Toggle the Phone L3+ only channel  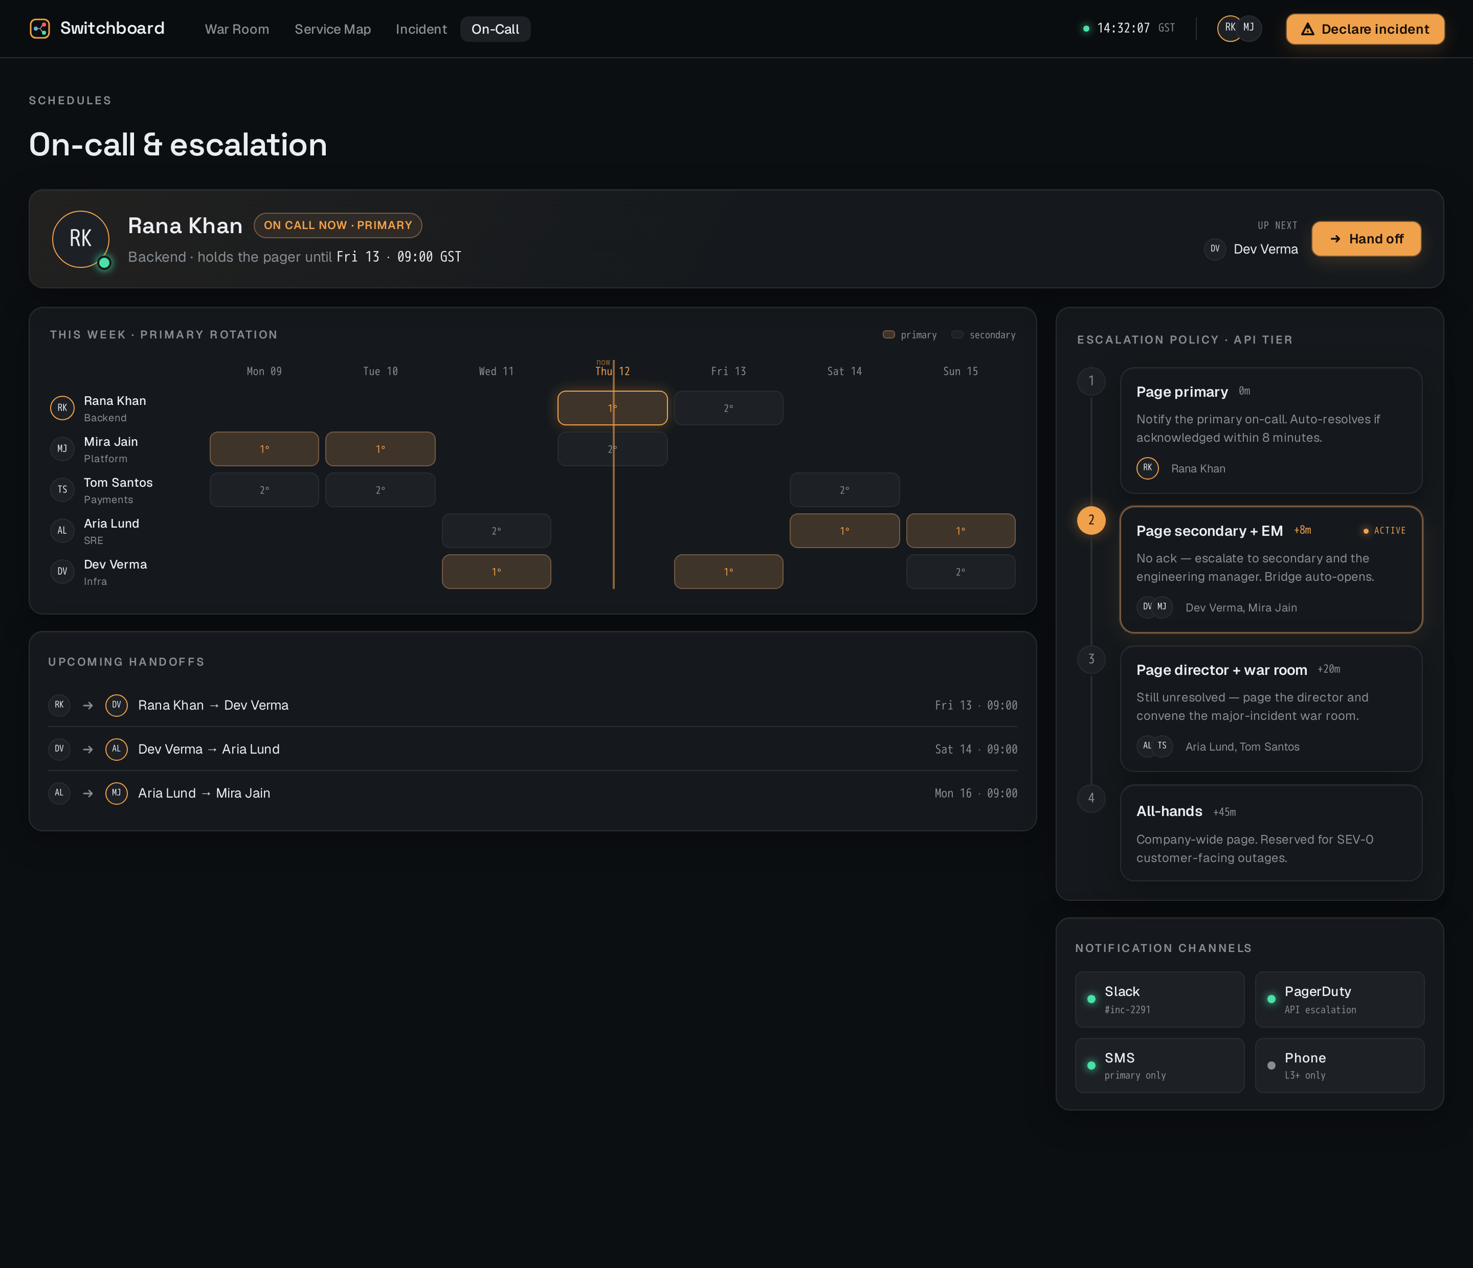click(x=1340, y=1066)
